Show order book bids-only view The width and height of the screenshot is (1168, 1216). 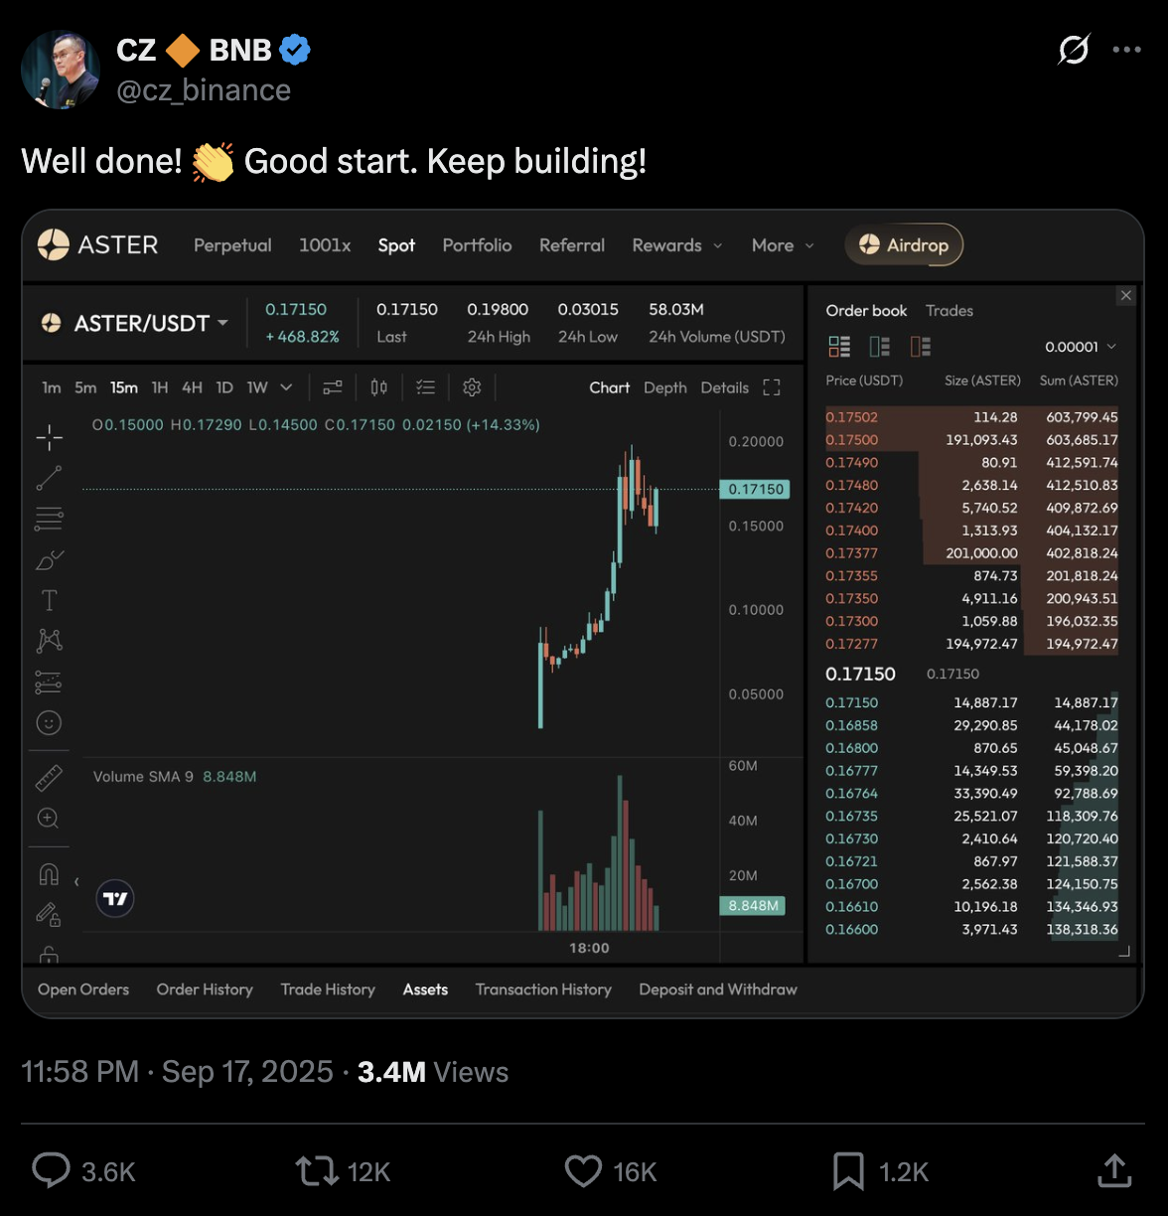point(880,347)
